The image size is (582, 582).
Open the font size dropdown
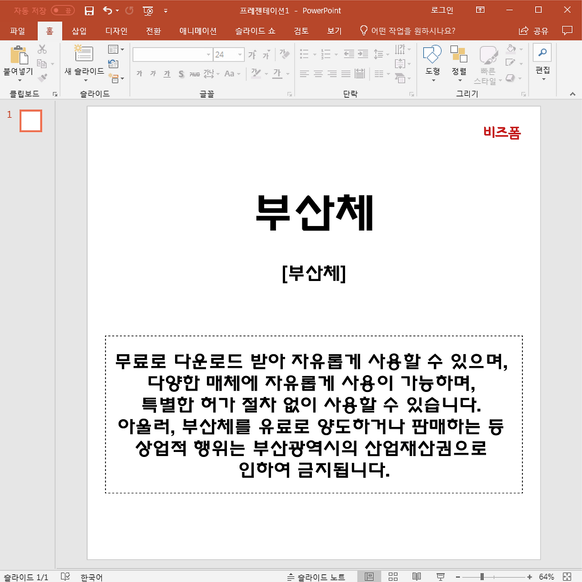click(x=240, y=54)
